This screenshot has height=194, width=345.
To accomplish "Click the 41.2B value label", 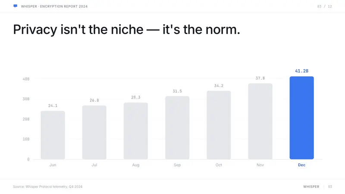I will 301,71.
